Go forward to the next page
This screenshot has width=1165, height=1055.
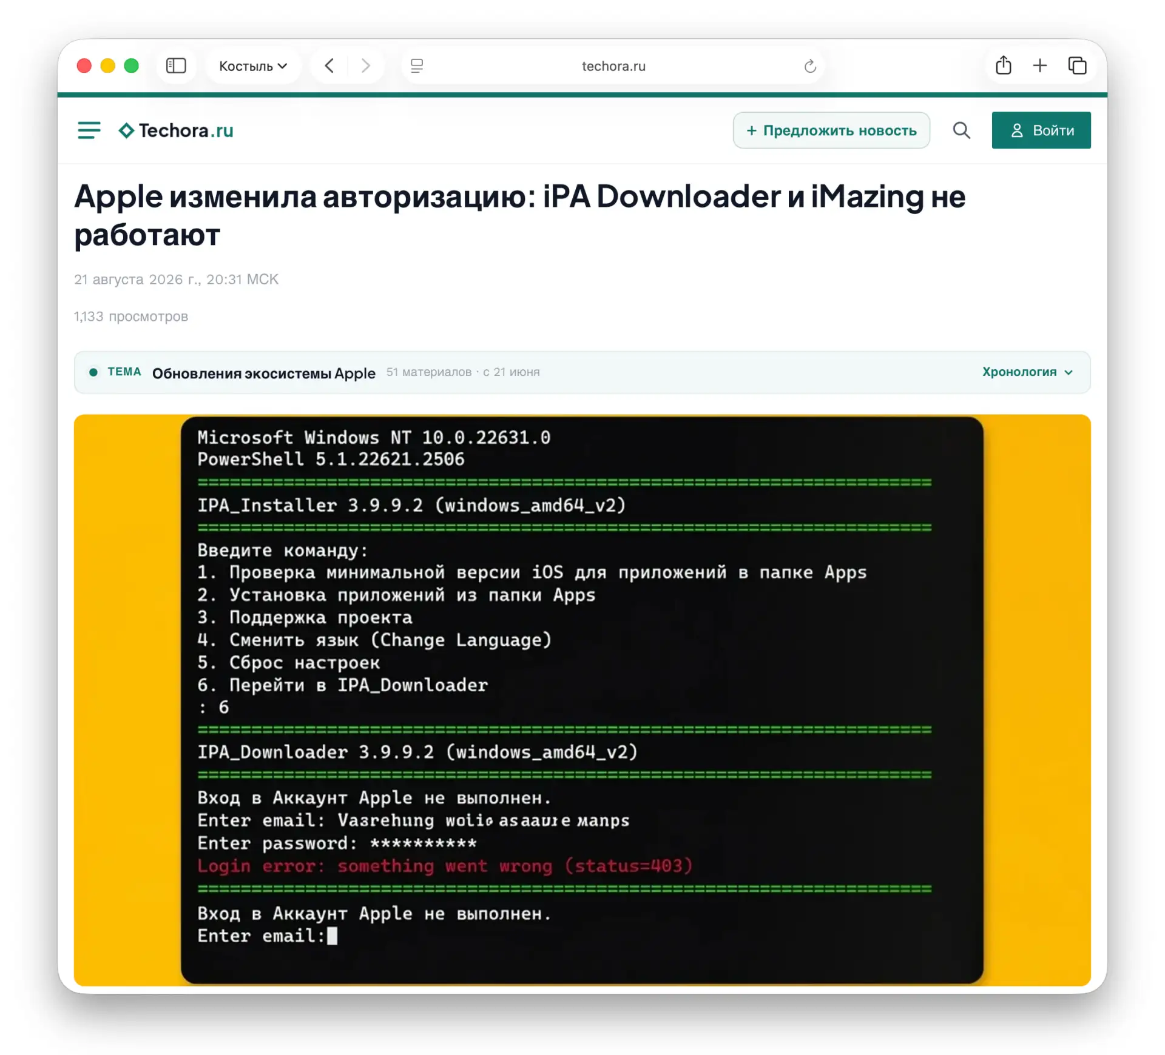click(365, 65)
